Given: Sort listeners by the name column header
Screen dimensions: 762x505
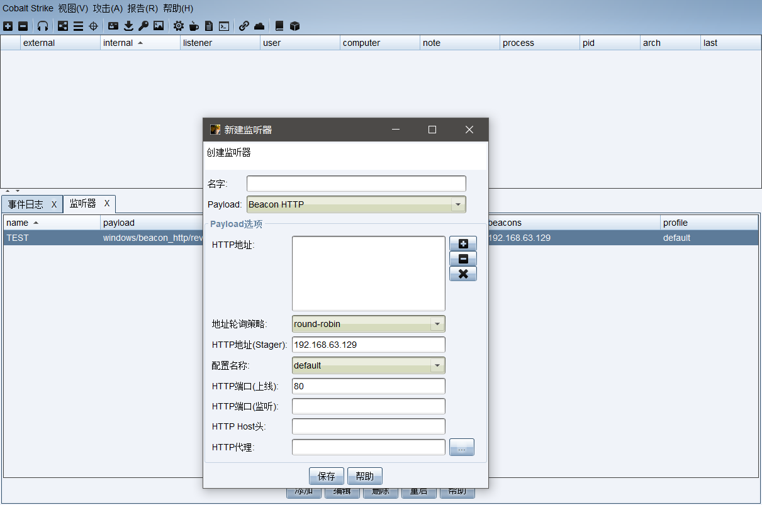Looking at the screenshot, I should click(52, 223).
